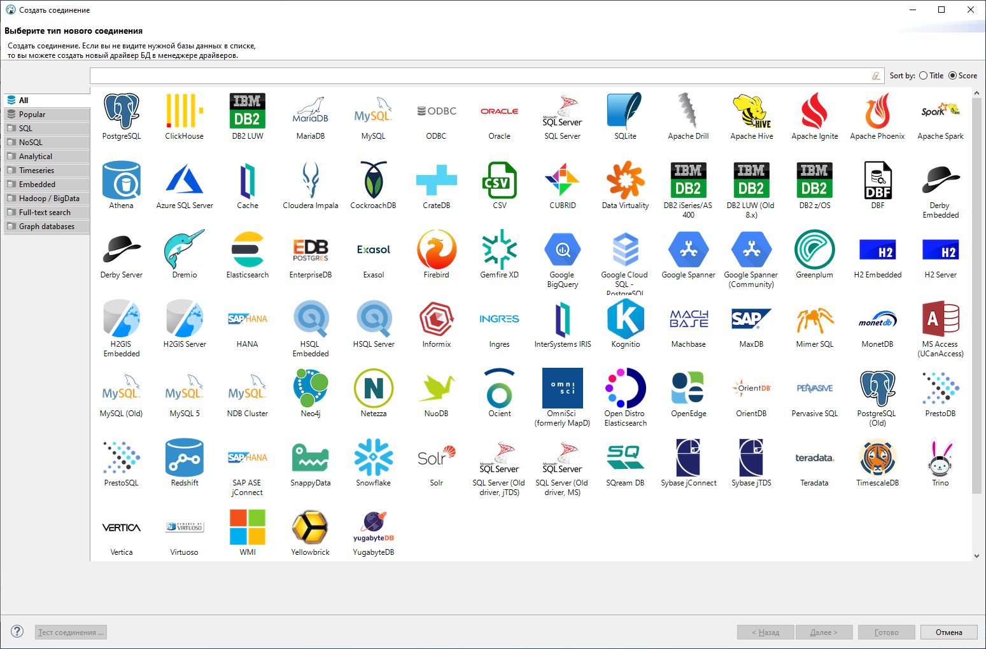
Task: Sort database list by Score
Action: click(963, 76)
